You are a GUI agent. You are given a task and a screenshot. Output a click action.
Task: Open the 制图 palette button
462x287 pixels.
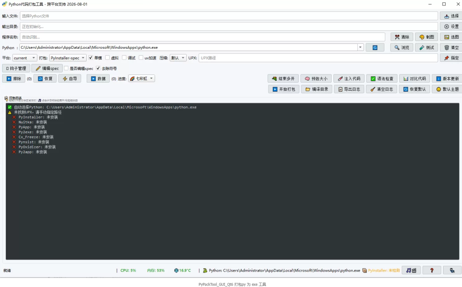[426, 37]
